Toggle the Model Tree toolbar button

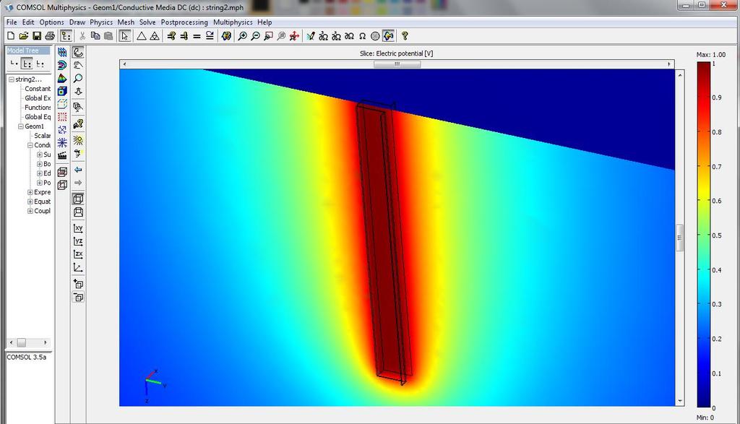tap(66, 36)
